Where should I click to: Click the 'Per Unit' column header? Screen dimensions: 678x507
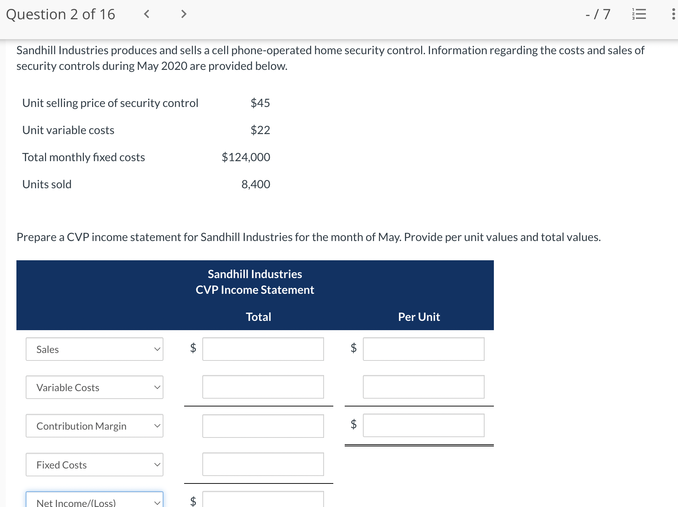click(x=419, y=317)
